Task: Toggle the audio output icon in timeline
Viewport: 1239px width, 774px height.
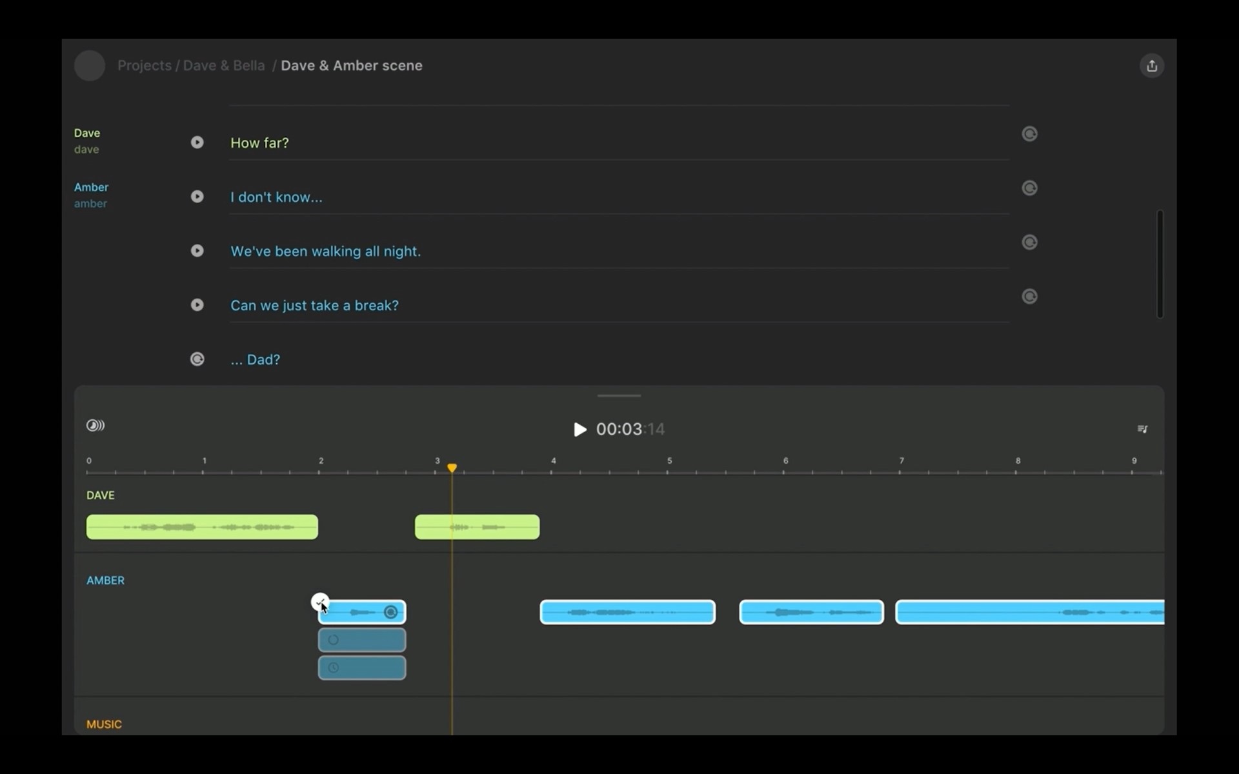Action: click(x=96, y=426)
